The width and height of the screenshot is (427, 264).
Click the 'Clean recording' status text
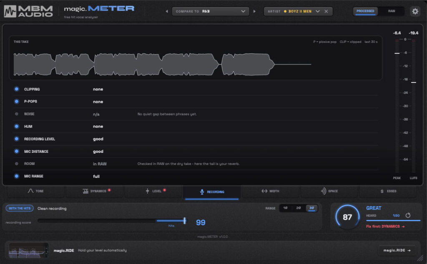52,209
